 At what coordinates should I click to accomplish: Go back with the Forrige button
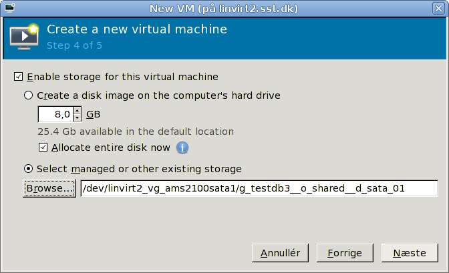(345, 253)
